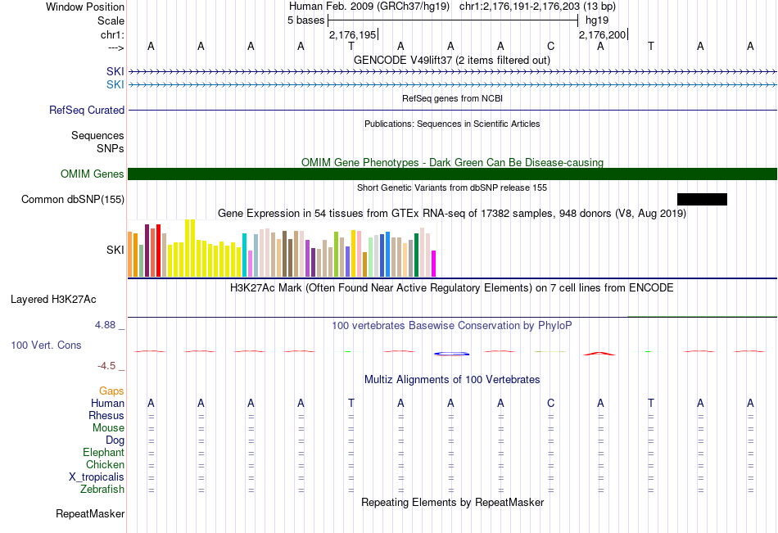This screenshot has width=778, height=533.
Task: Click the orange 'Gaps' label
Action: [x=111, y=391]
